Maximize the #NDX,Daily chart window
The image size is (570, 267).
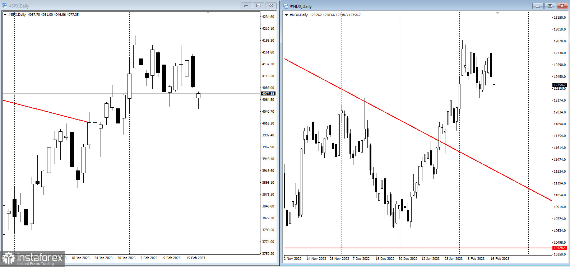(x=550, y=6)
